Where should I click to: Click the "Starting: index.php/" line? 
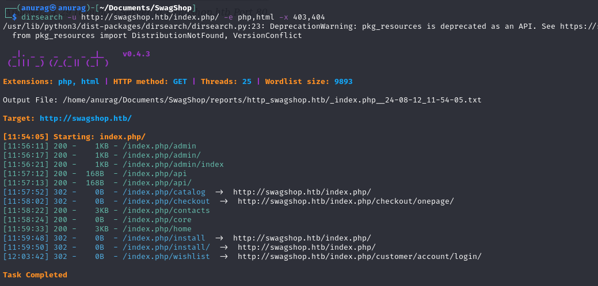click(99, 136)
